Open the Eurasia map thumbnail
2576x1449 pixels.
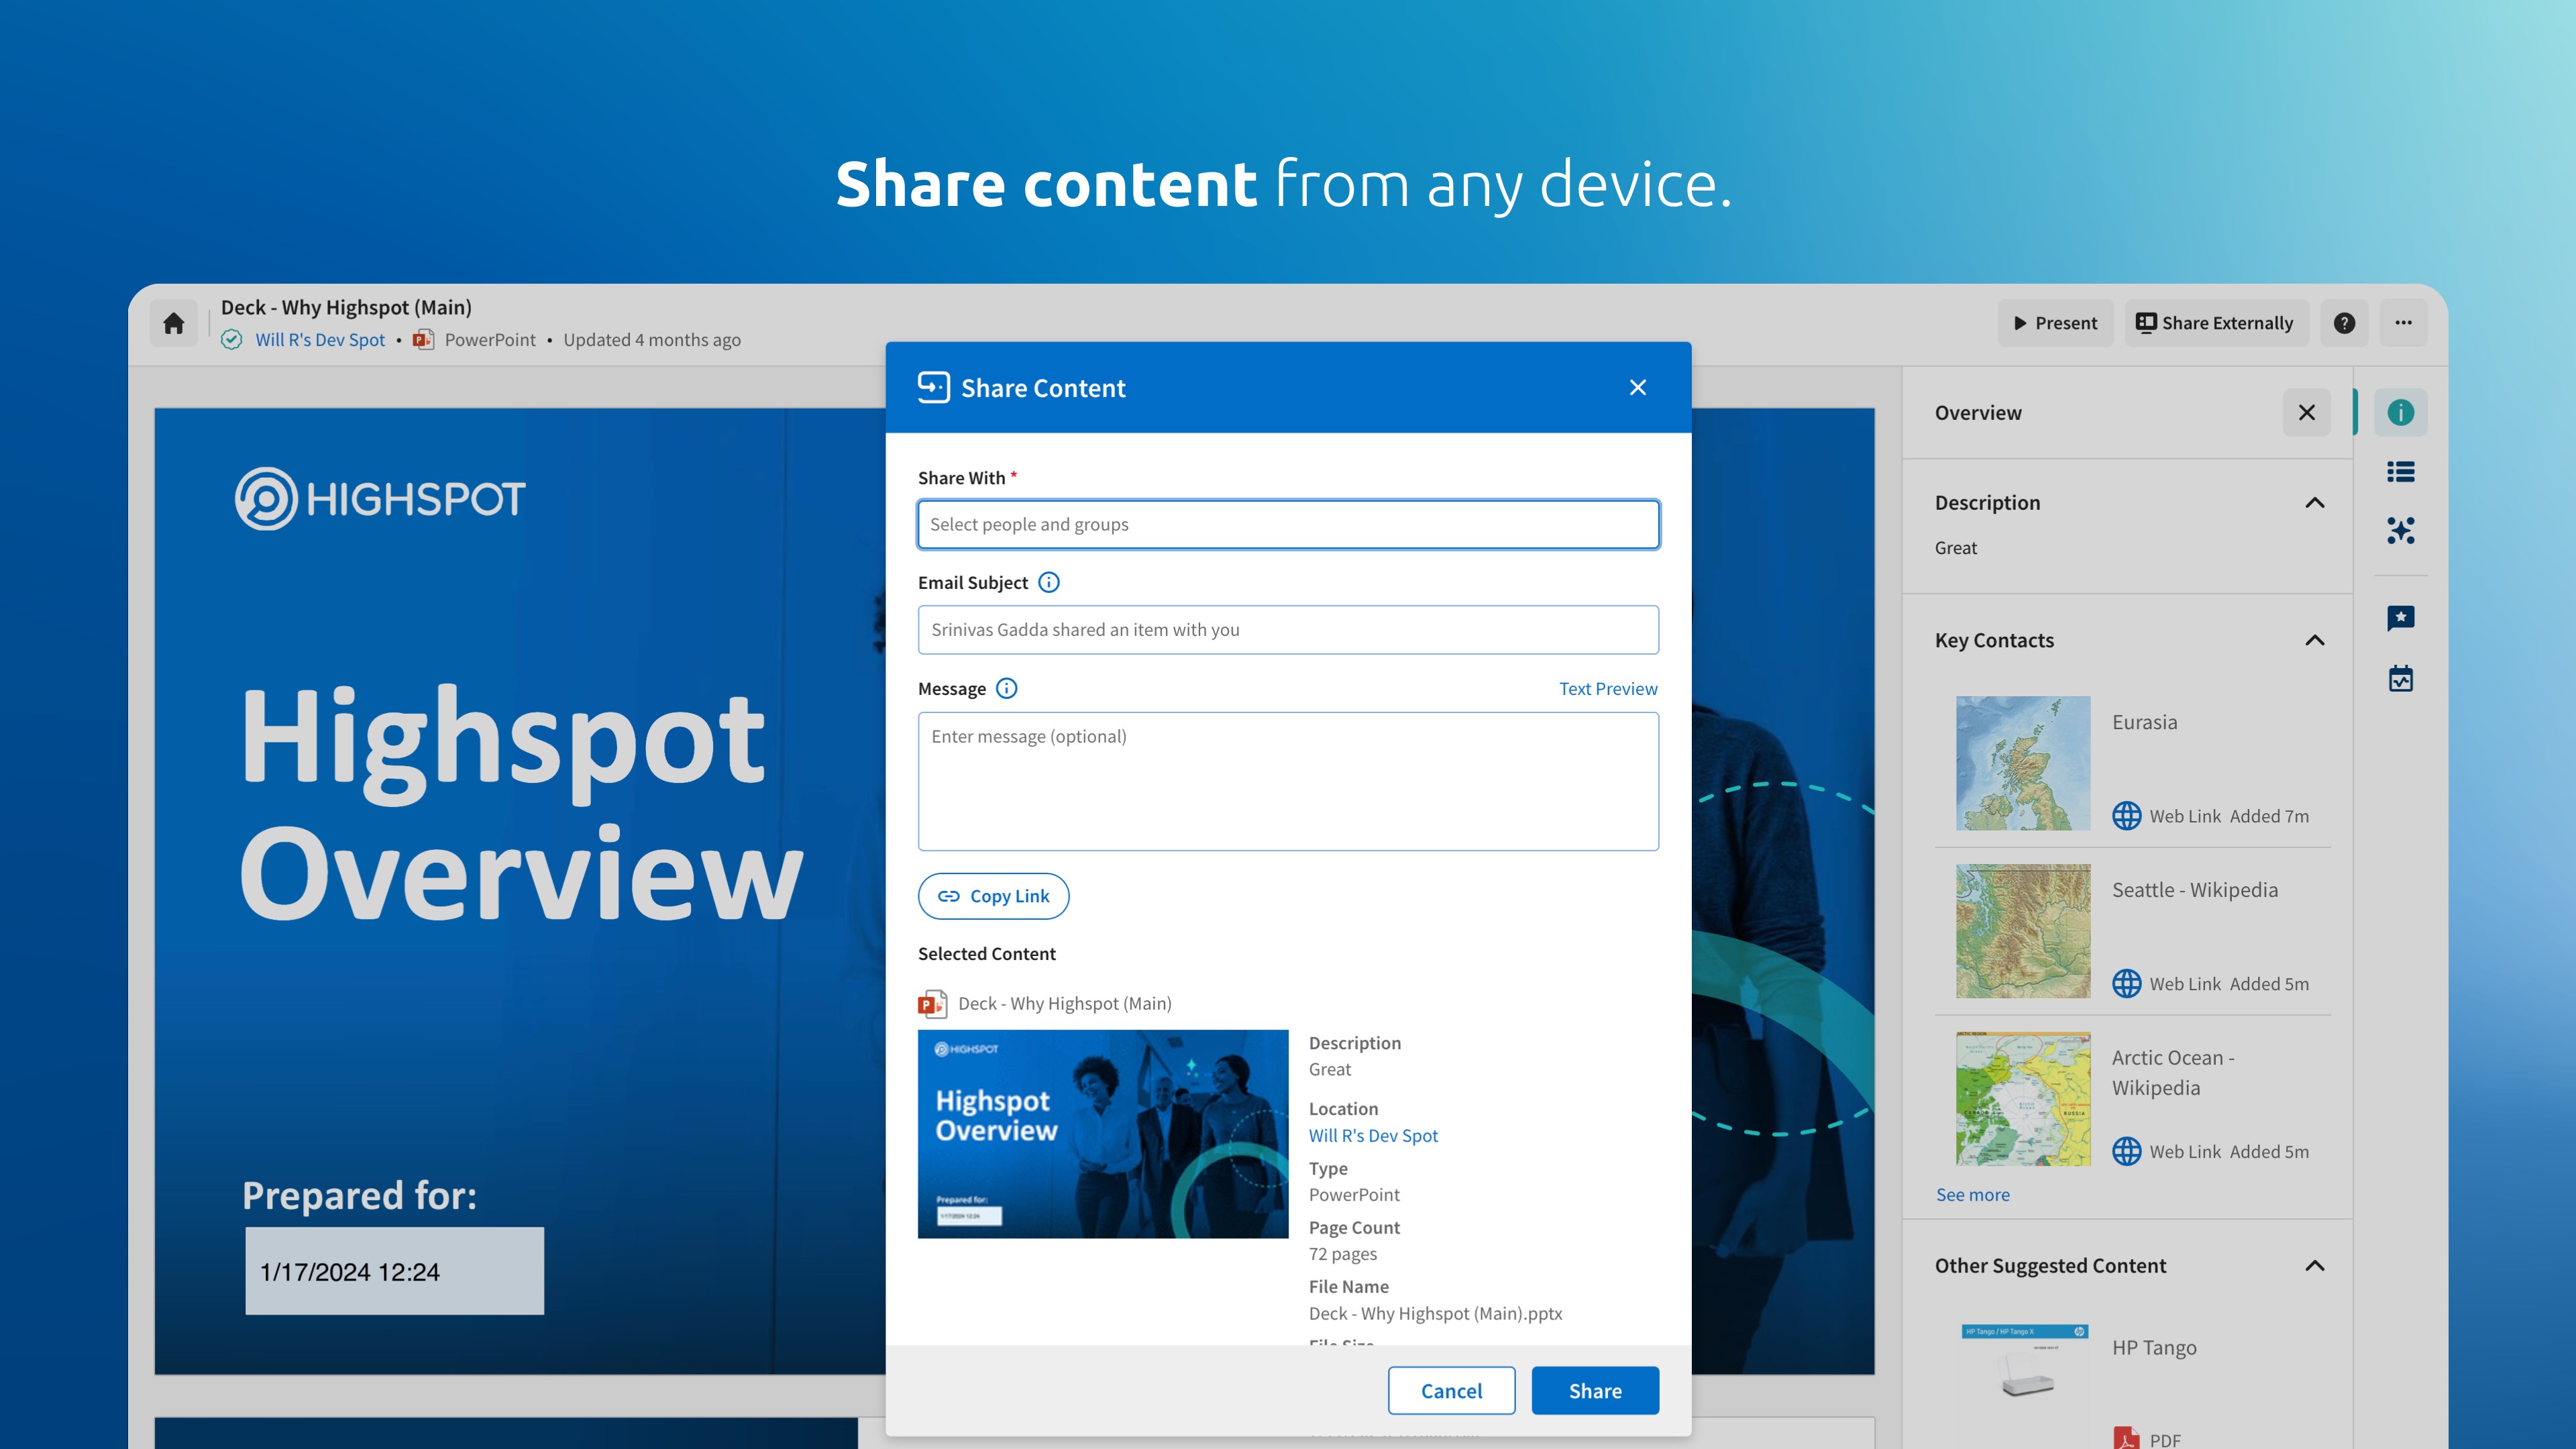pos(2022,762)
